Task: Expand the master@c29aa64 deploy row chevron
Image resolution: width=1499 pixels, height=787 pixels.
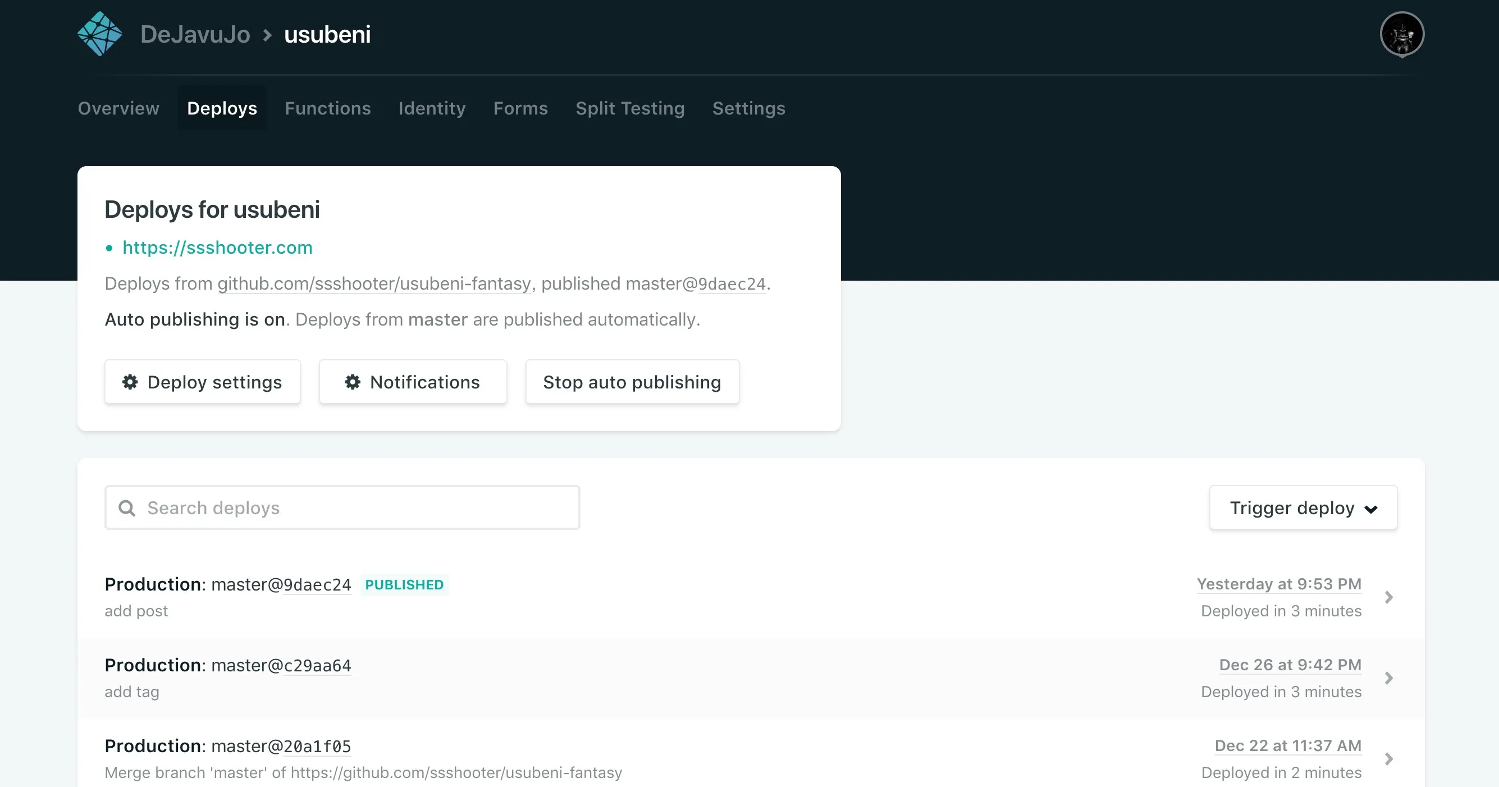Action: pyautogui.click(x=1388, y=678)
